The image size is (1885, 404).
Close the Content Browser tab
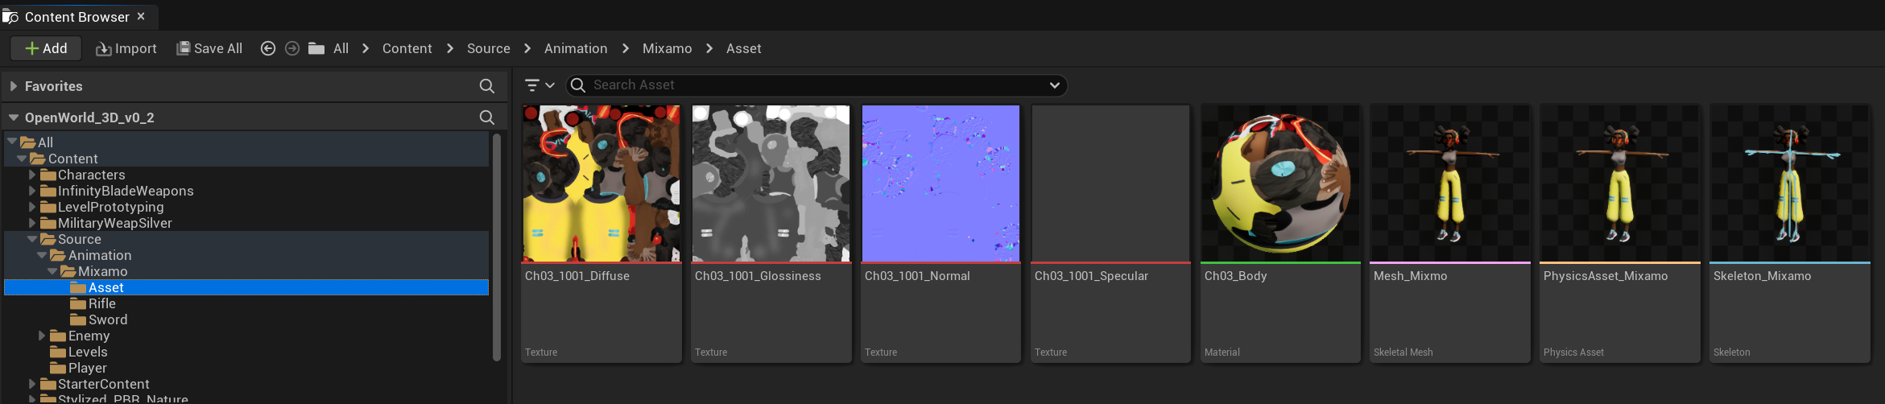(x=141, y=16)
